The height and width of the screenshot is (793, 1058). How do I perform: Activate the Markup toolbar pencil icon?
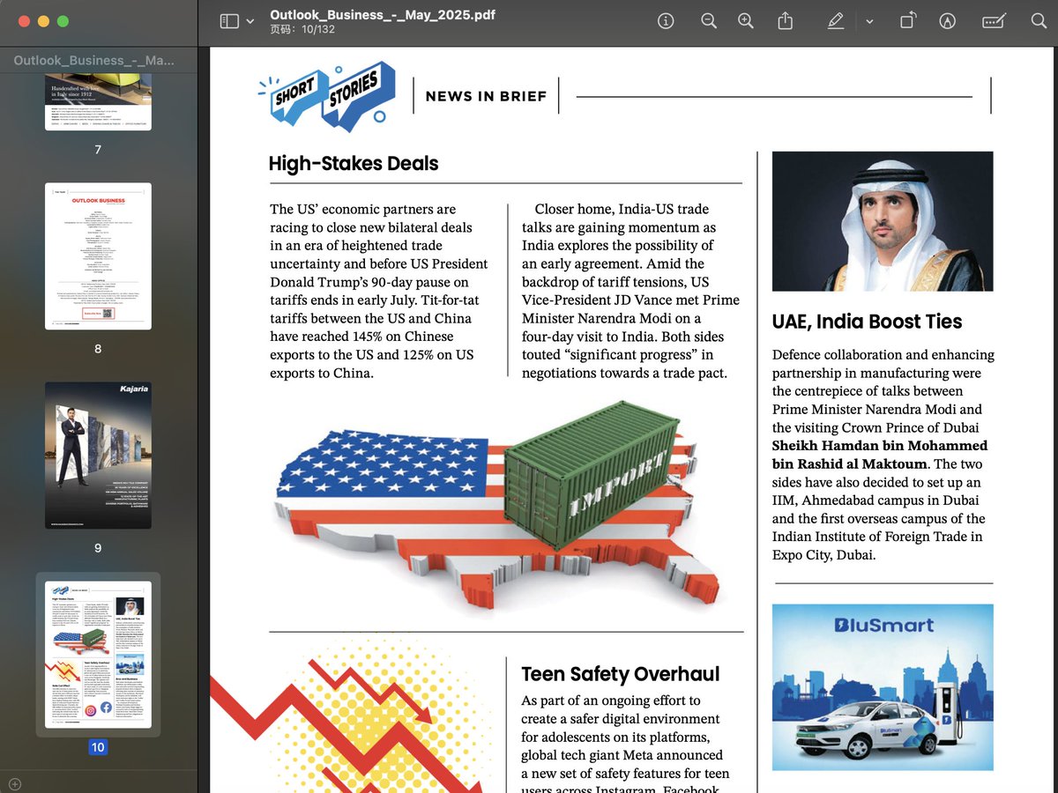[835, 20]
